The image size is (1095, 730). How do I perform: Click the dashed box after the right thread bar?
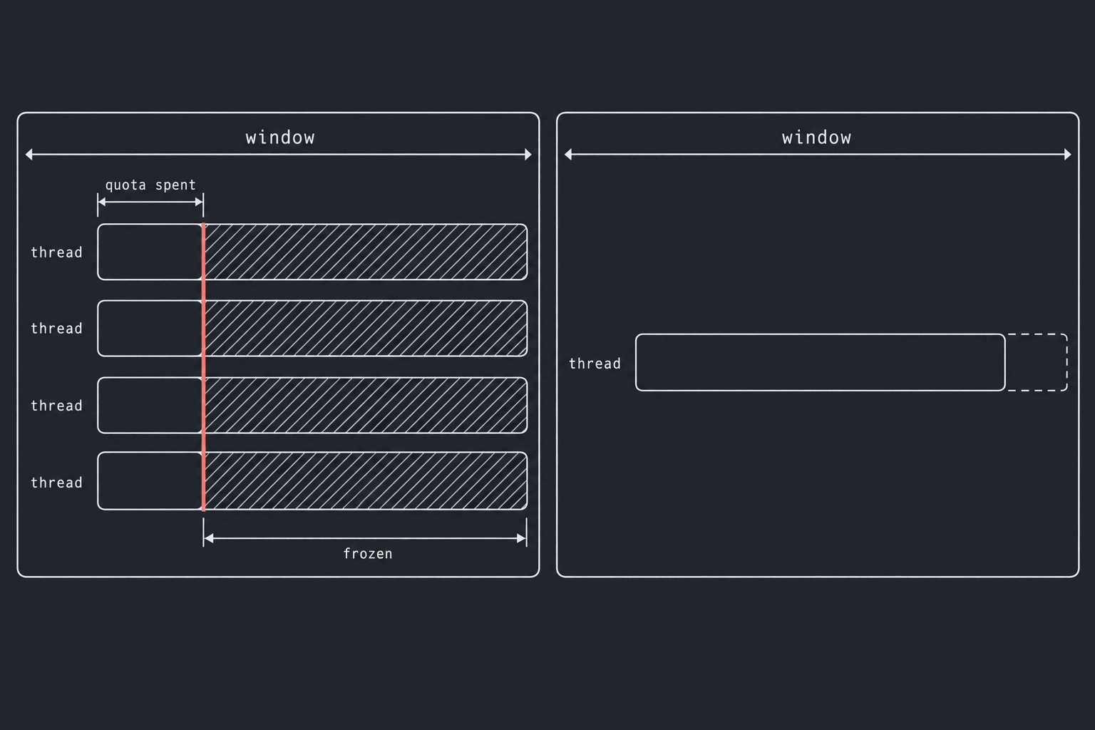coord(1037,362)
